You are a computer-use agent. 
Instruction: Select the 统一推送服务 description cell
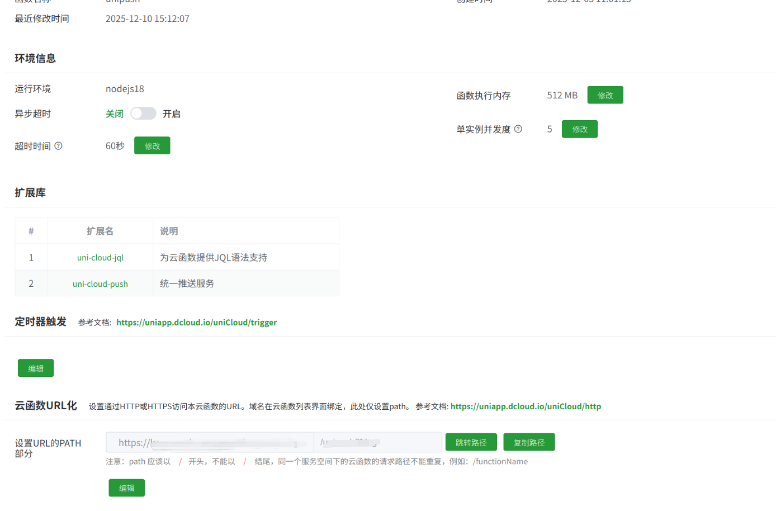point(245,284)
